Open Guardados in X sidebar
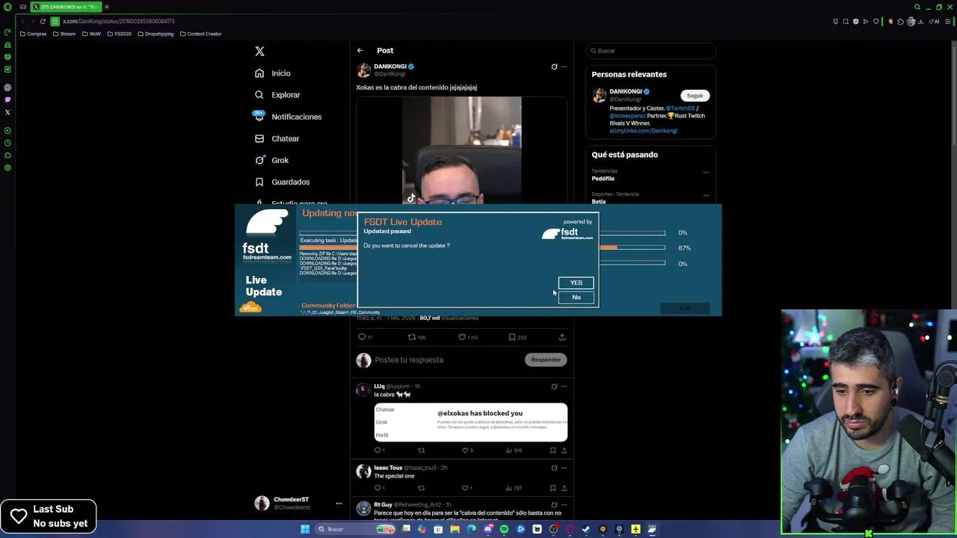This screenshot has width=957, height=538. [282, 182]
